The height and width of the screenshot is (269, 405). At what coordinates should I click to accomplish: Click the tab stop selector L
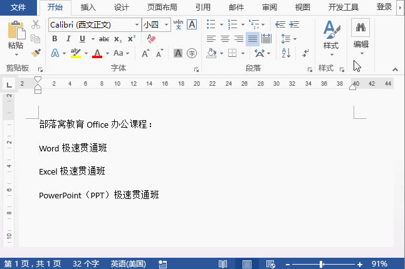[9, 84]
